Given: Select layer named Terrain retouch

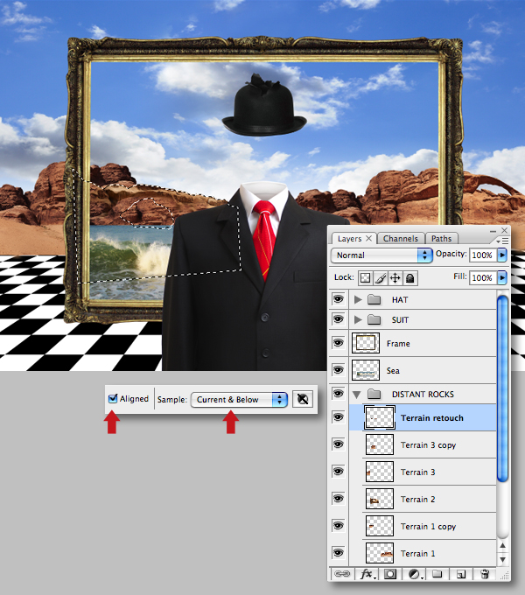Looking at the screenshot, I should 432,417.
